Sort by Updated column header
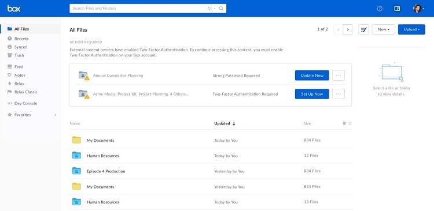Viewport: 434px width, 211px height. click(225, 123)
